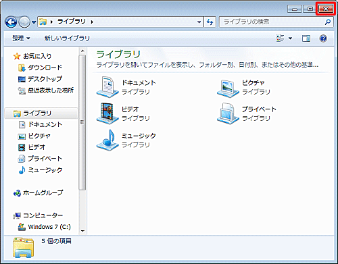The width and height of the screenshot is (338, 264).
Task: Click the 5 個の項目 status text
Action: [56, 241]
